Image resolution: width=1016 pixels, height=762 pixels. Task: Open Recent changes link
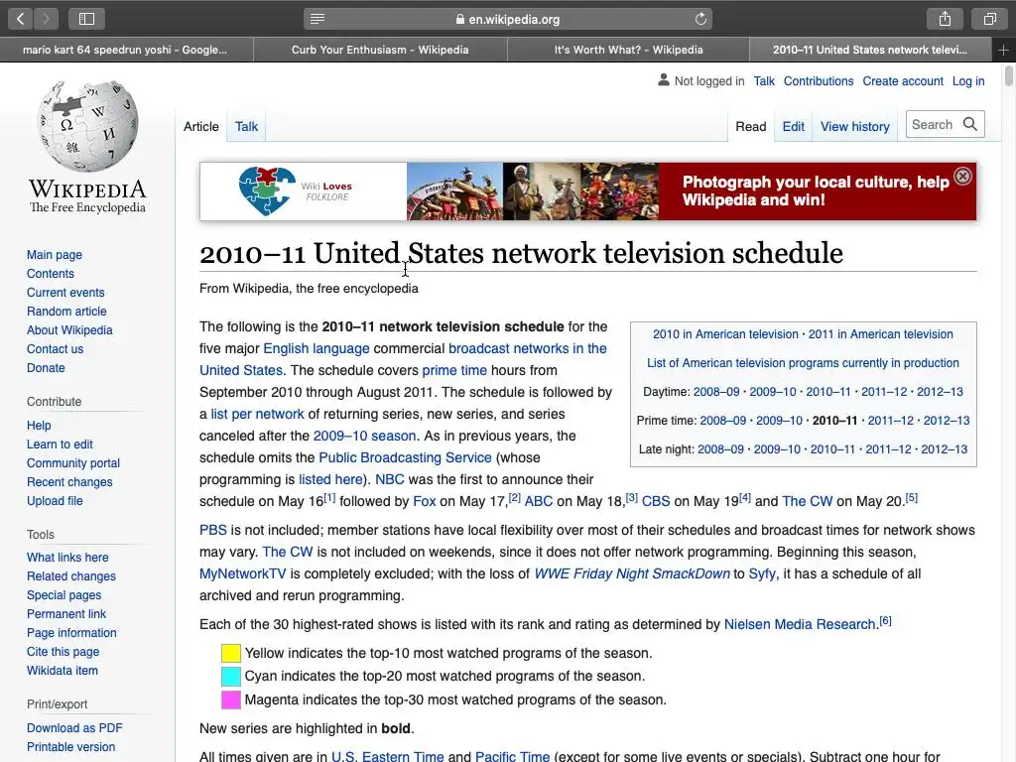coord(69,481)
